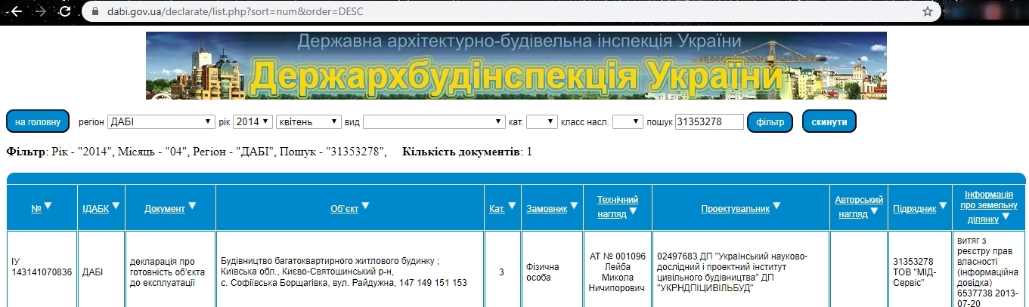Image resolution: width=1029 pixels, height=307 pixels.
Task: Sort by the Проектувальник column link
Action: 735,209
